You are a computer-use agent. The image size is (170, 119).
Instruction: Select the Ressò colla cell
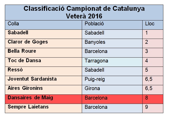click(44, 71)
